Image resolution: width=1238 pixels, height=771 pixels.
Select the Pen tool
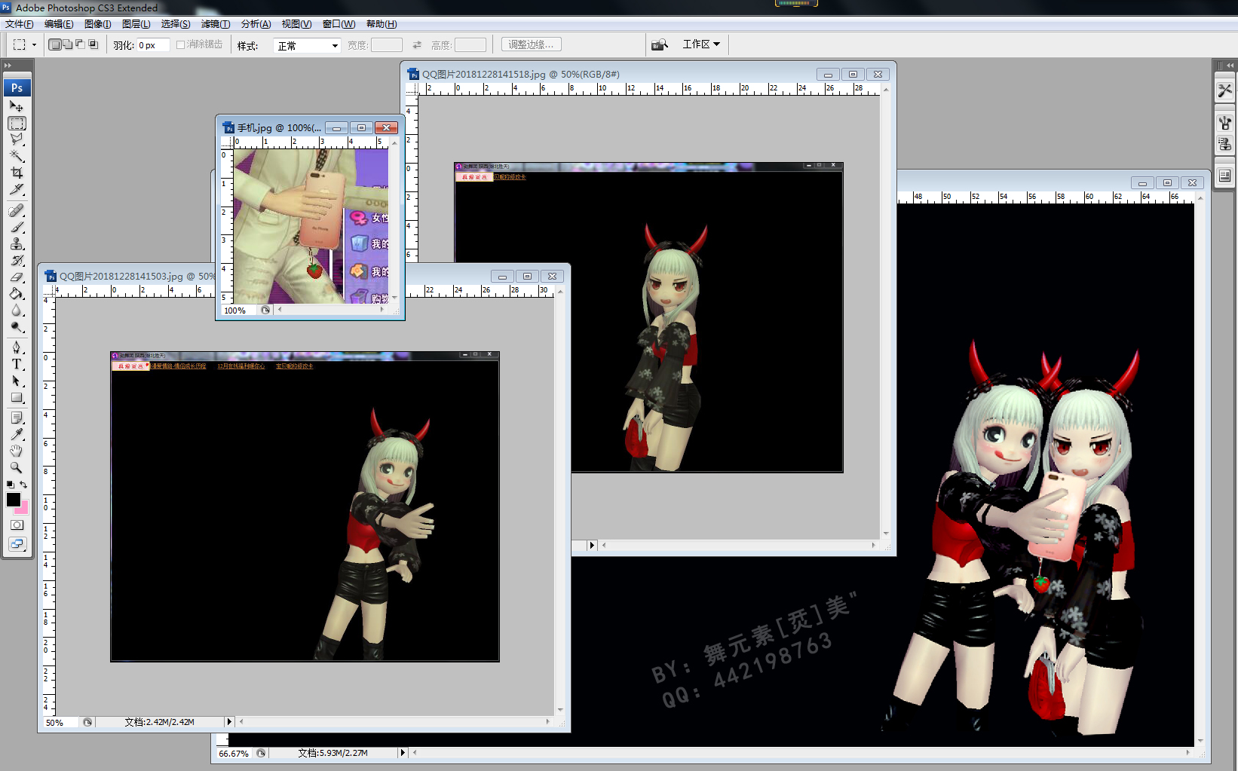pyautogui.click(x=17, y=347)
